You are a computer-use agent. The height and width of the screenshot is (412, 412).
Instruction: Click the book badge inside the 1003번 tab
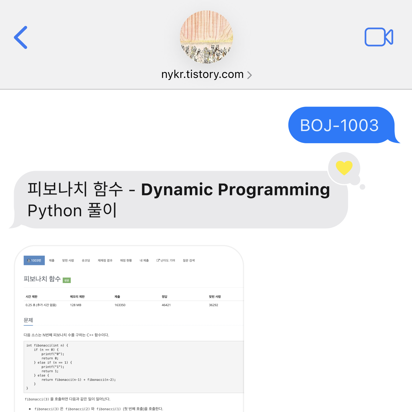(28, 260)
